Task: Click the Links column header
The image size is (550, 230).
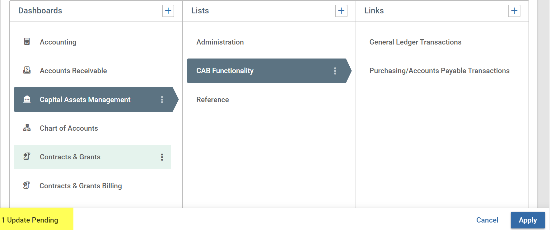Action: tap(374, 11)
